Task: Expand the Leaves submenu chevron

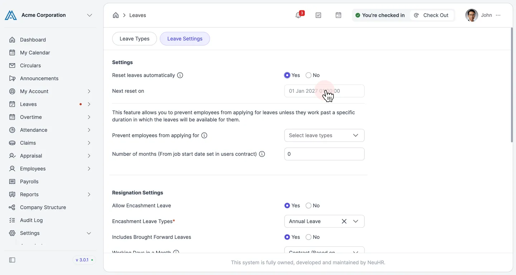Action: tap(89, 104)
